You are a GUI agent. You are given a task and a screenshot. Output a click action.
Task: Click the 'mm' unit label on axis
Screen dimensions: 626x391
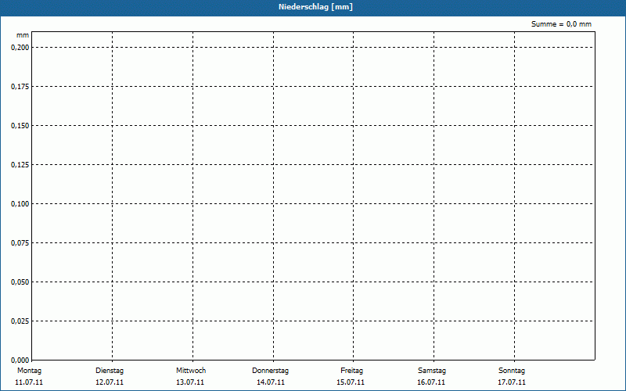(x=23, y=35)
